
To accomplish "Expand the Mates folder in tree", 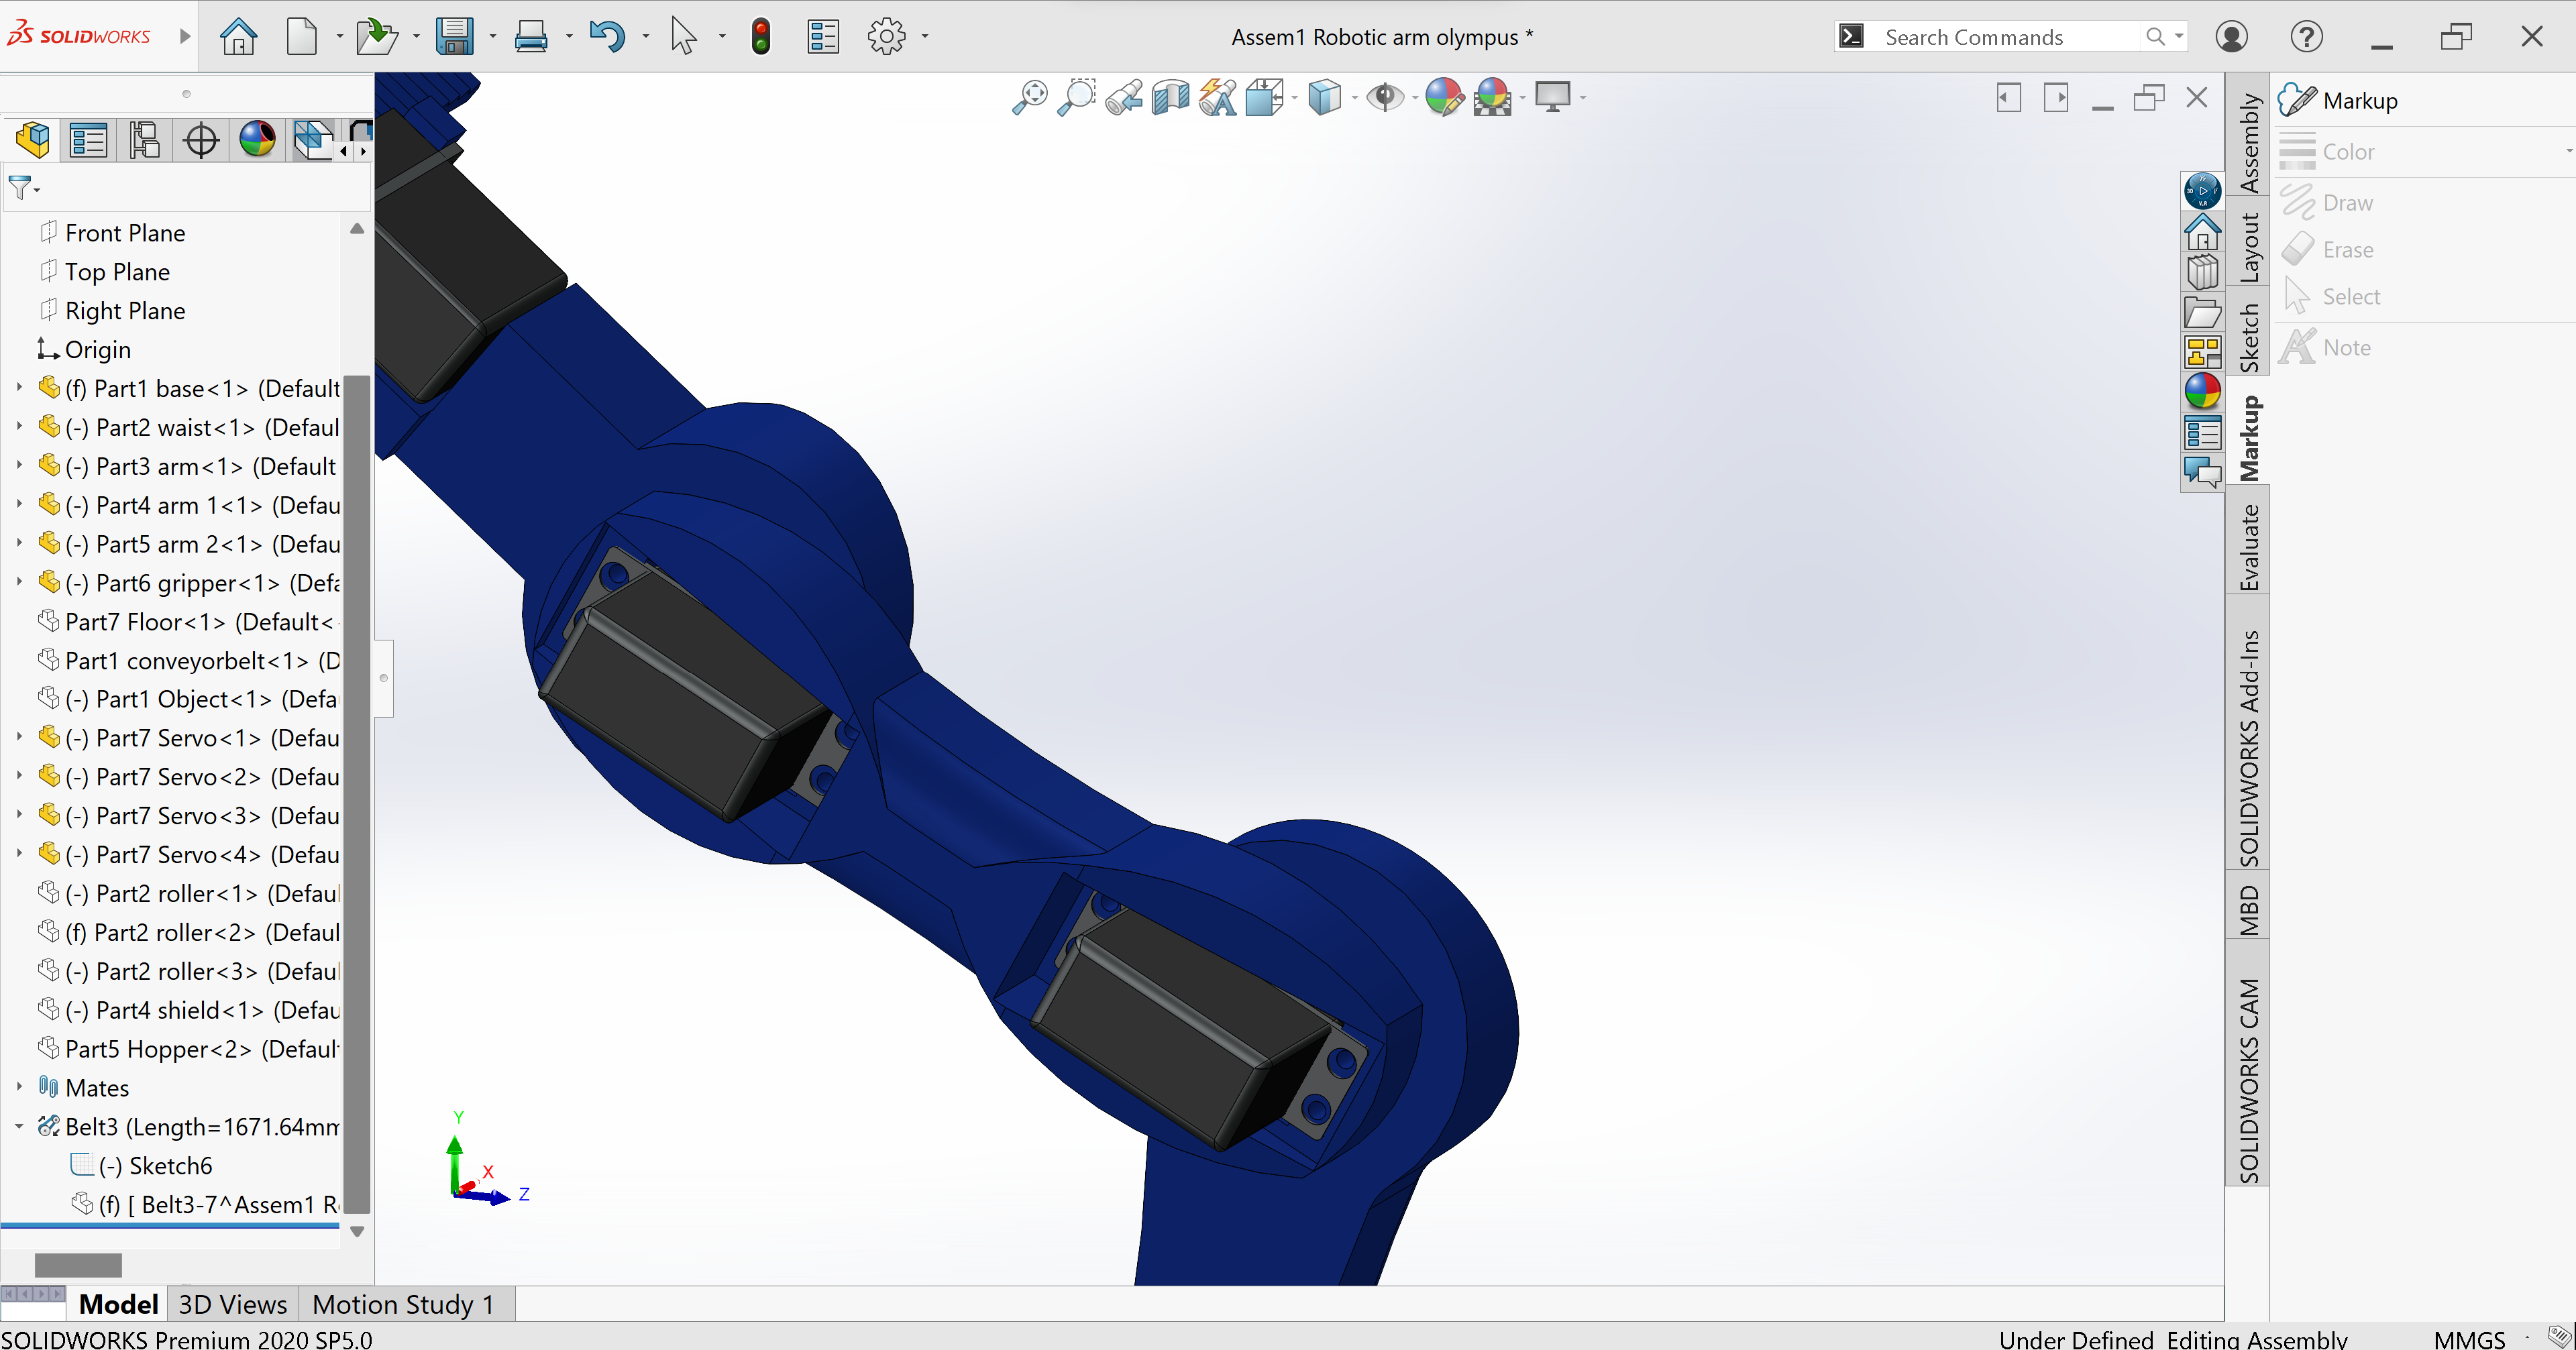I will (19, 1087).
